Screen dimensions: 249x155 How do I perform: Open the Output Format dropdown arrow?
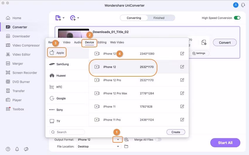tap(118, 139)
